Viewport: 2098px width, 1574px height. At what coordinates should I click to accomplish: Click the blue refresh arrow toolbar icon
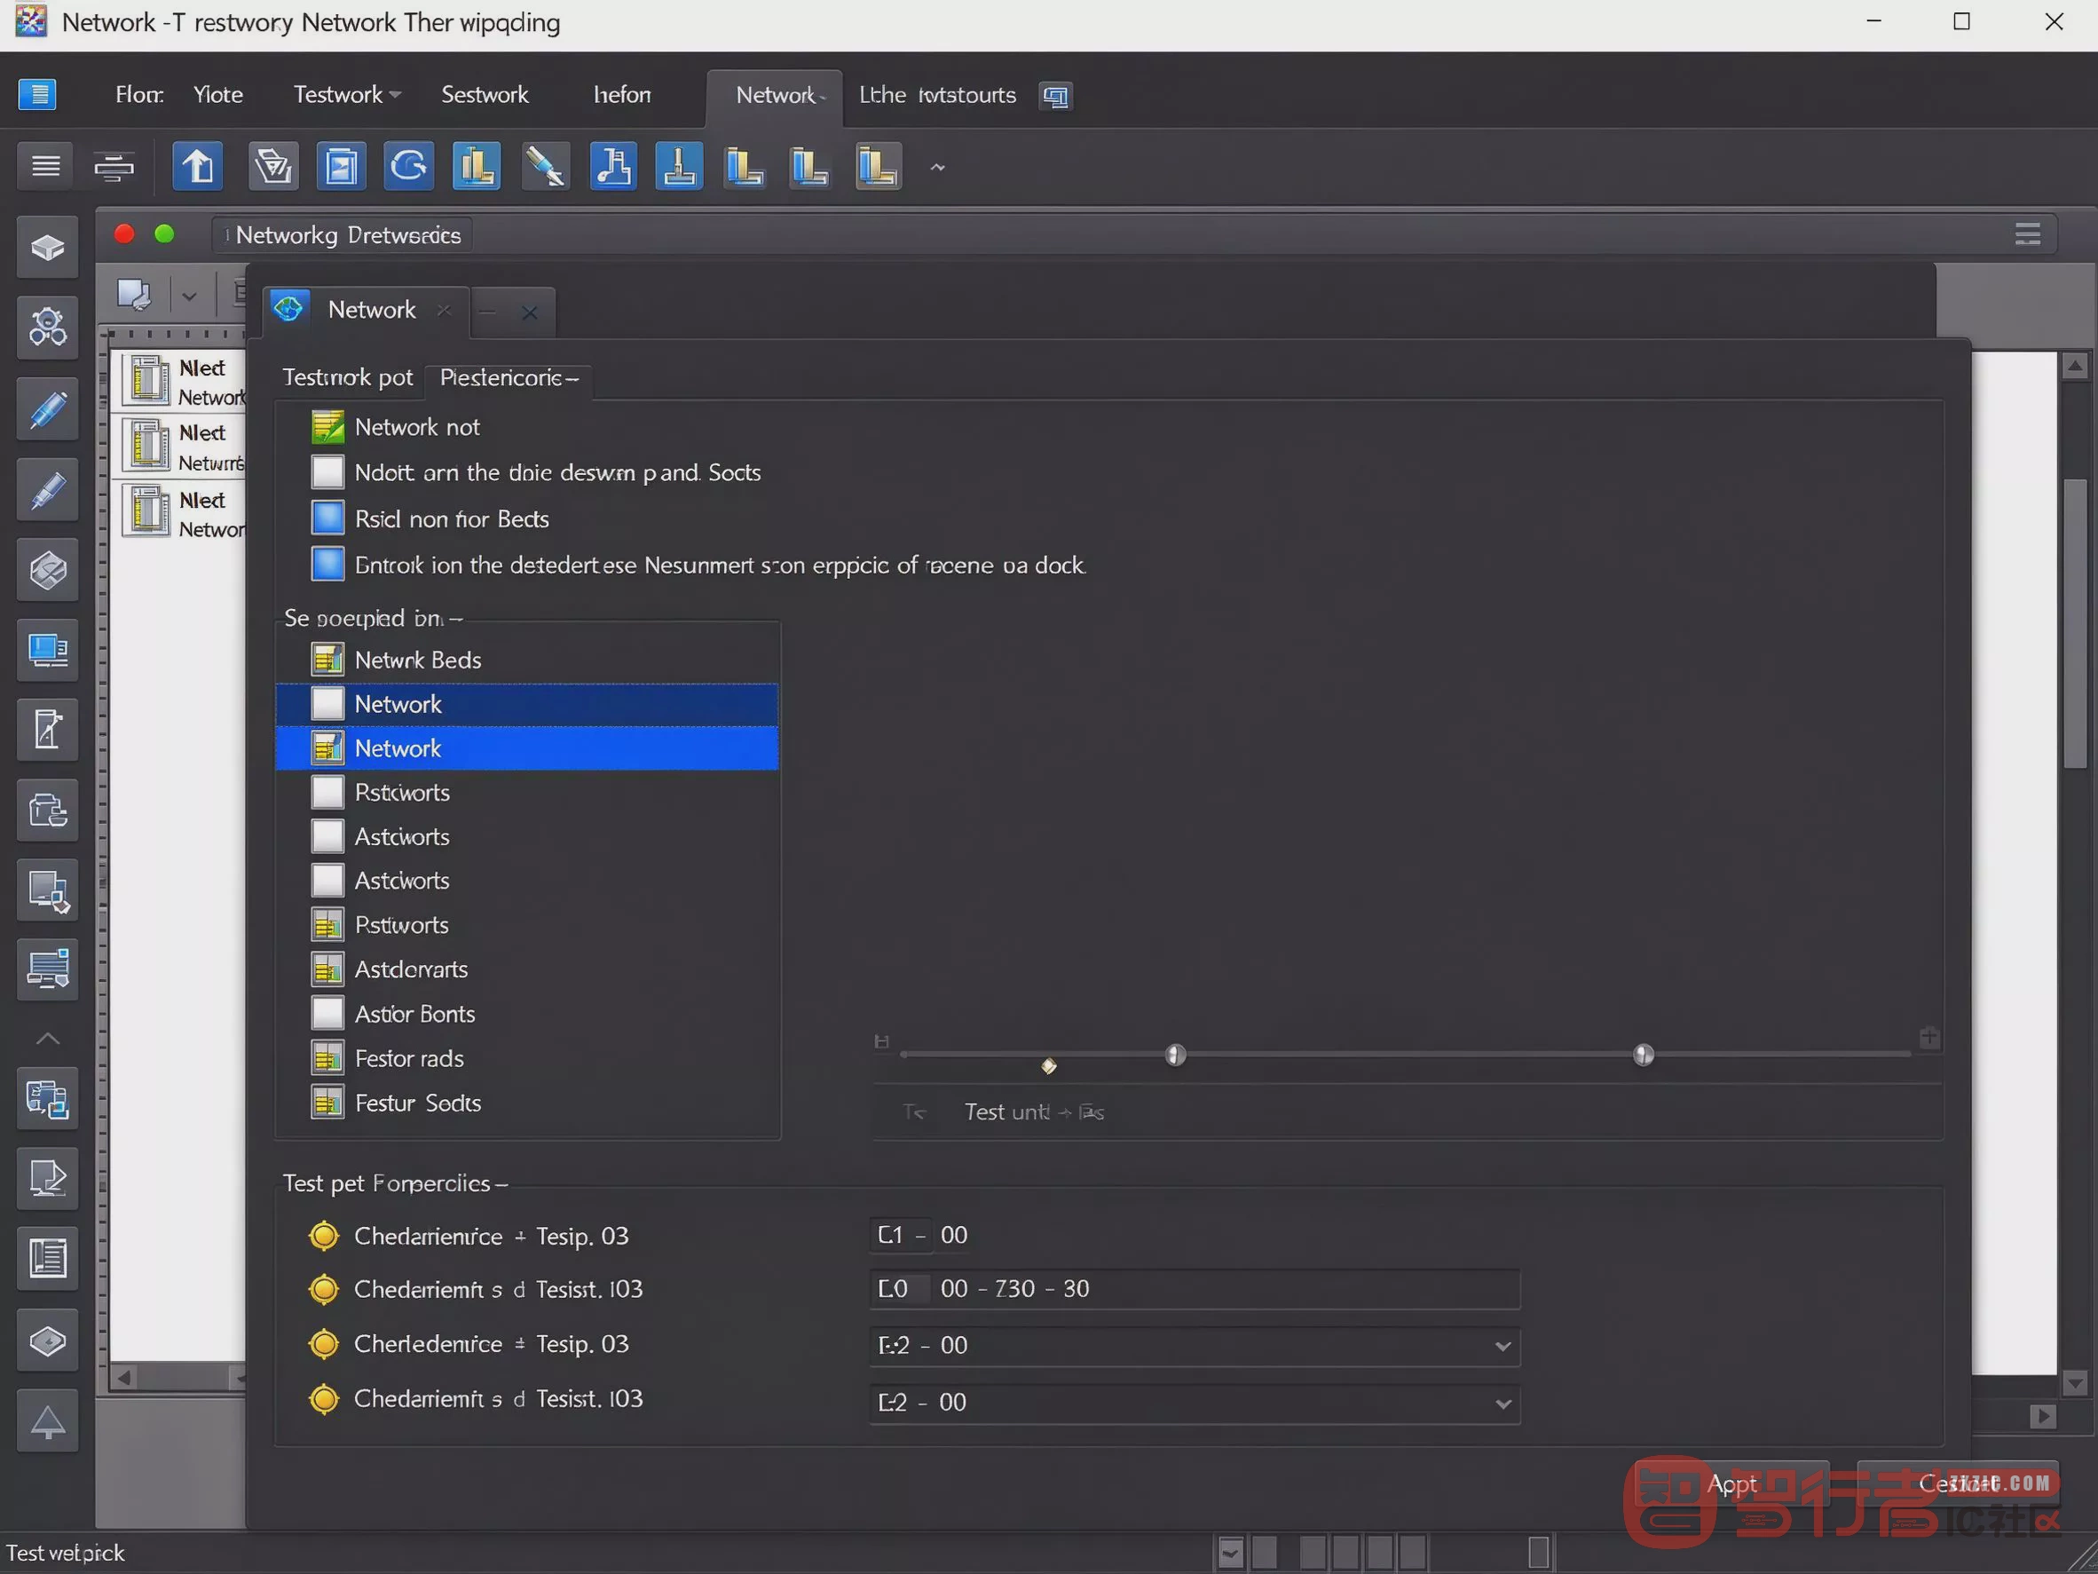coord(409,167)
